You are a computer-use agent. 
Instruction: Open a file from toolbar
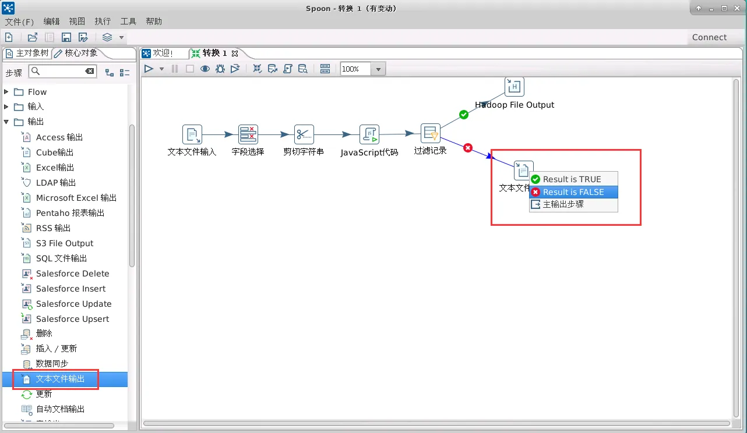(x=33, y=37)
